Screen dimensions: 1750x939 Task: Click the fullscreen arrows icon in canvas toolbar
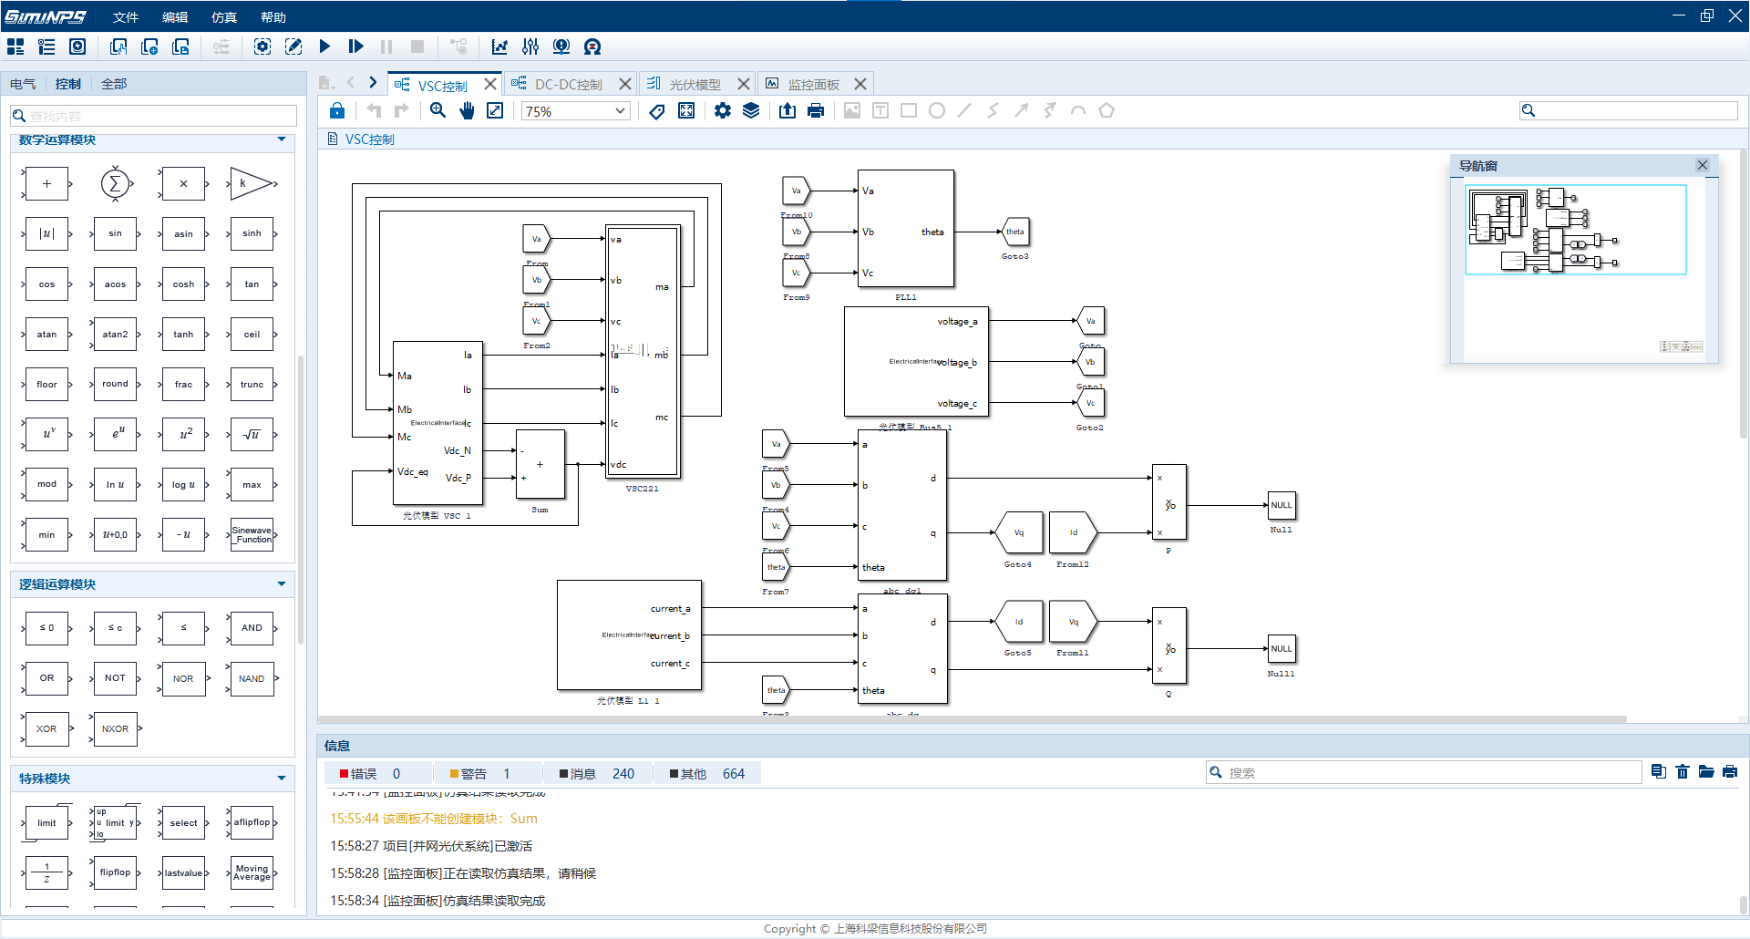[686, 110]
